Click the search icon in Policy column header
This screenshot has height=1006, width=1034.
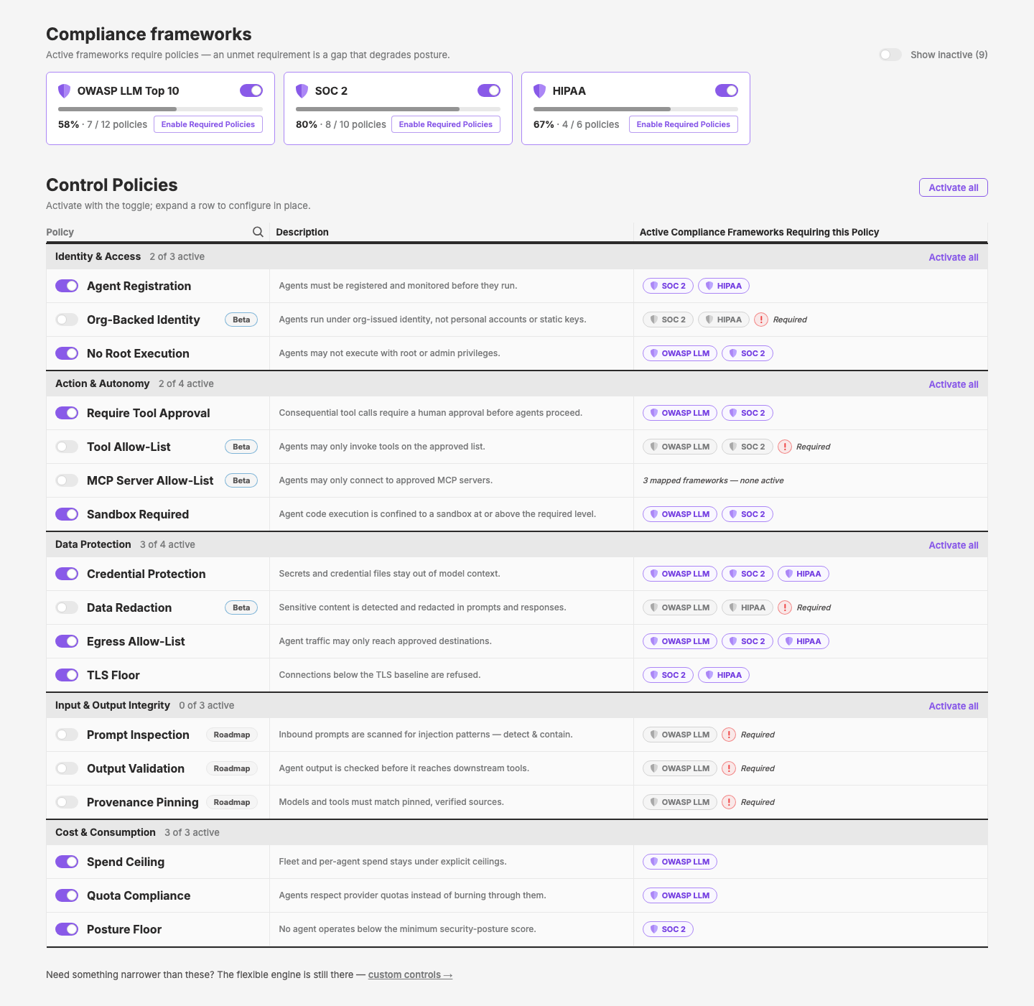point(258,232)
